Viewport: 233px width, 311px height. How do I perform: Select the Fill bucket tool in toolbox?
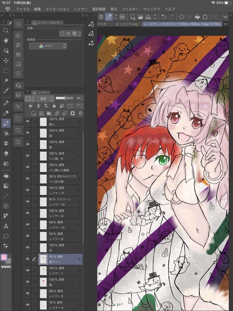coord(6,176)
